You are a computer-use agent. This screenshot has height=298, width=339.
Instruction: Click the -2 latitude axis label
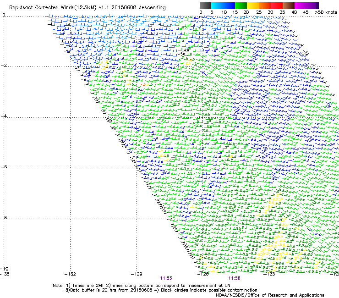(x=4, y=65)
